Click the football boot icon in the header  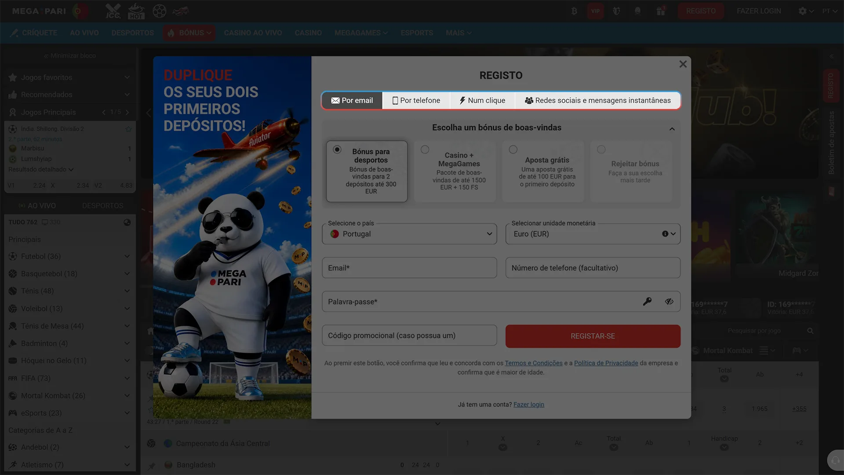(x=181, y=11)
